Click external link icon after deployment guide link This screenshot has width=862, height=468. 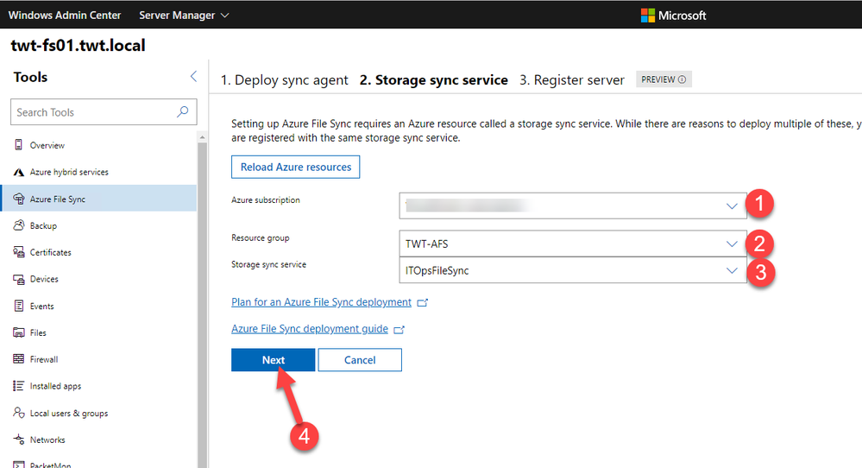pyautogui.click(x=400, y=330)
